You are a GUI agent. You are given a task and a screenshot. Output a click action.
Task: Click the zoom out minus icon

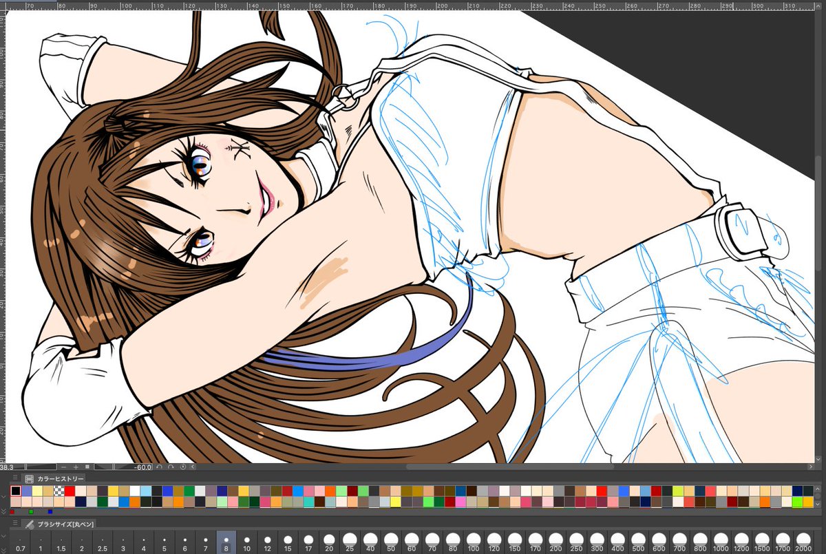point(64,467)
